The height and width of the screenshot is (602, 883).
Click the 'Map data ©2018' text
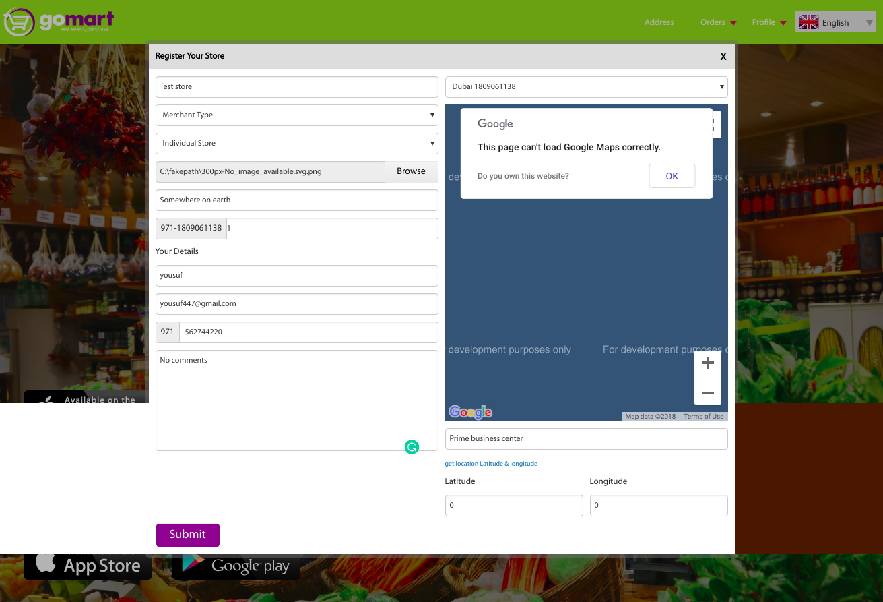(650, 417)
